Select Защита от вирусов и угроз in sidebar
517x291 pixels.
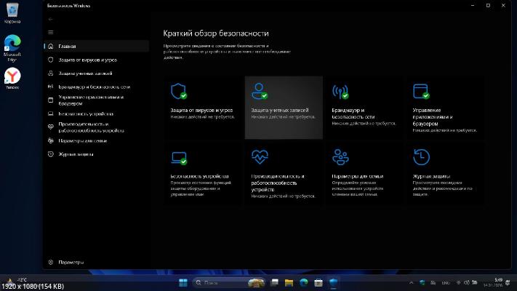pyautogui.click(x=87, y=60)
